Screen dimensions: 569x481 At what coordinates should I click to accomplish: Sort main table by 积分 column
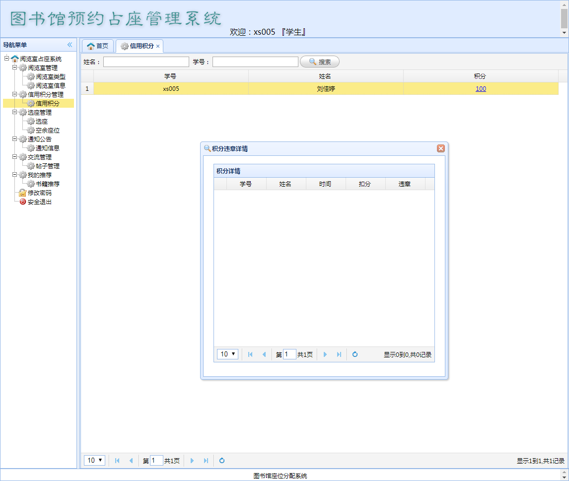pyautogui.click(x=481, y=76)
